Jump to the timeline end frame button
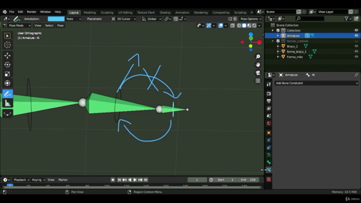The image size is (361, 203). (146, 180)
